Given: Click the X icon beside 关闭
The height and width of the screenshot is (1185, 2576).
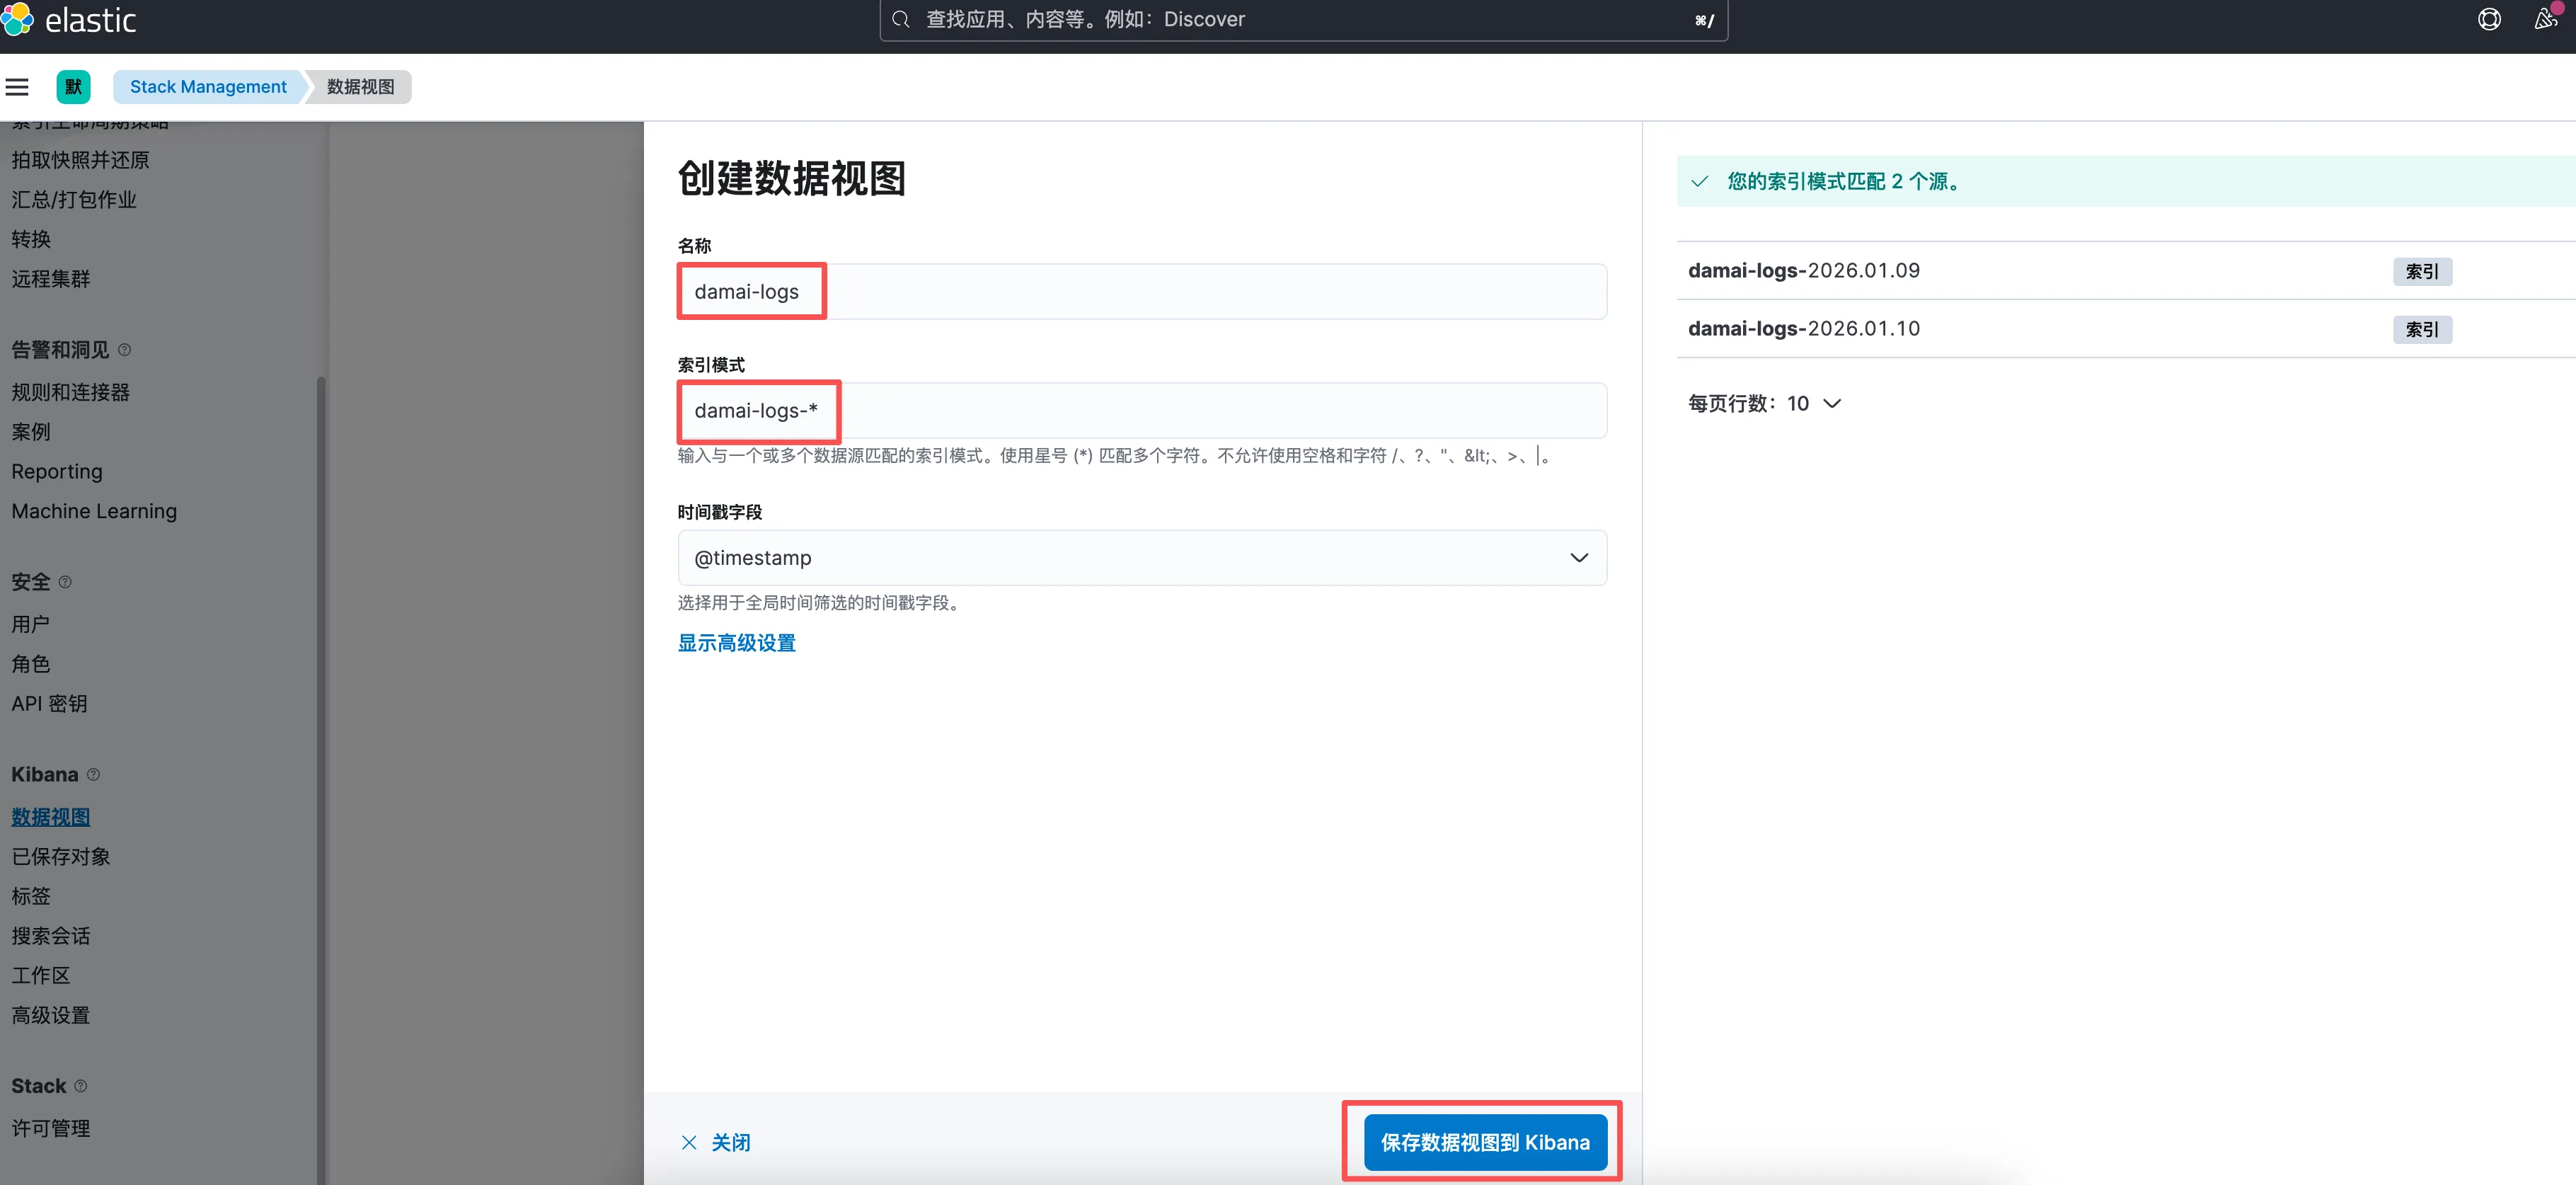Looking at the screenshot, I should pos(689,1142).
